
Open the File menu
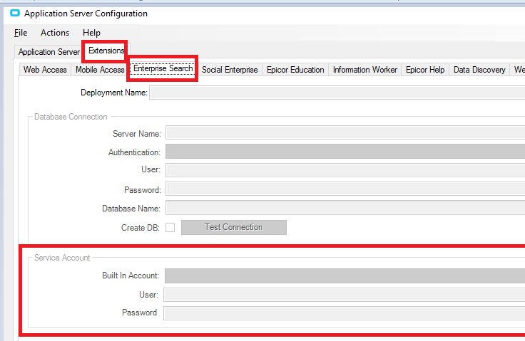[21, 33]
